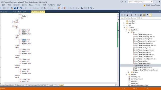Image resolution: width=161 pixels, height=90 pixels.
Task: Collapse the DataTable folder
Action: [126, 30]
